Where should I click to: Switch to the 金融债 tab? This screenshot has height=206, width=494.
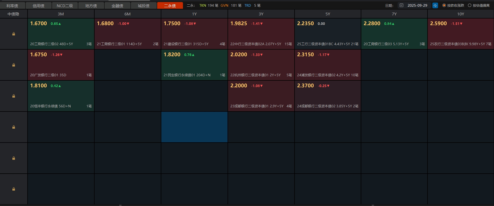tap(118, 6)
